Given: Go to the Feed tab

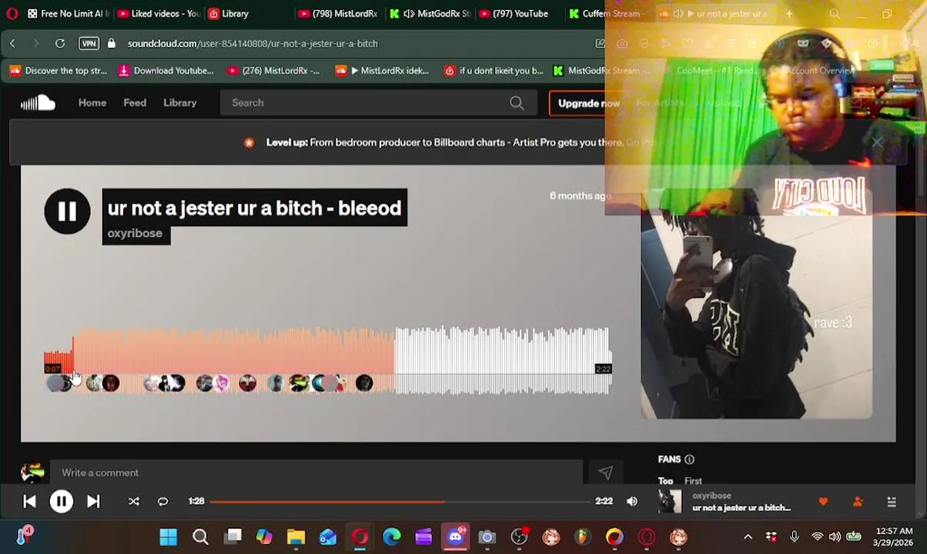Looking at the screenshot, I should click(135, 102).
